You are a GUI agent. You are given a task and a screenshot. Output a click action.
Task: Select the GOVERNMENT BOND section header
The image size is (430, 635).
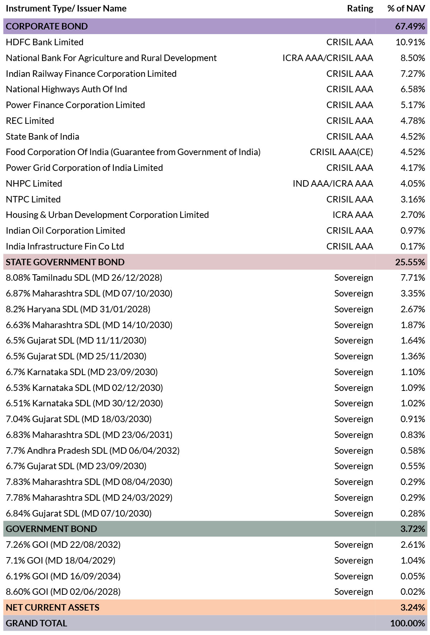tap(215, 529)
